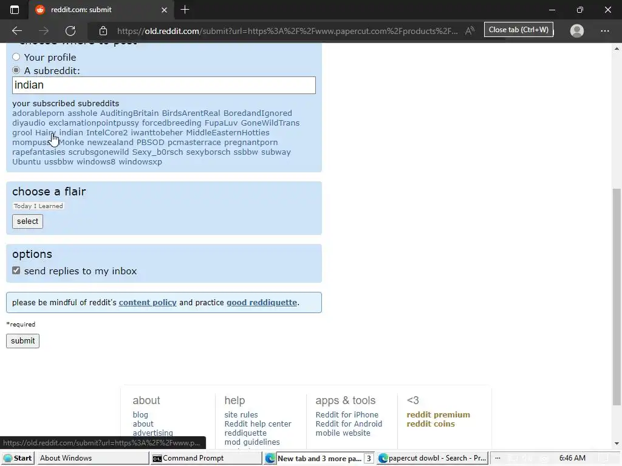The width and height of the screenshot is (622, 466).
Task: Click the Read aloud icon in address bar
Action: [x=470, y=31]
